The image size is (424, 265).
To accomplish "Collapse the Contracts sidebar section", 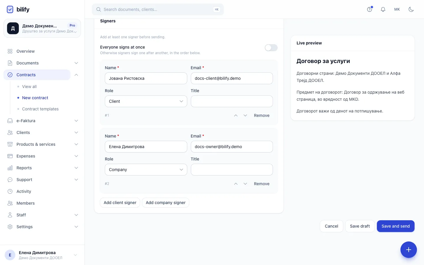I will click(x=76, y=75).
